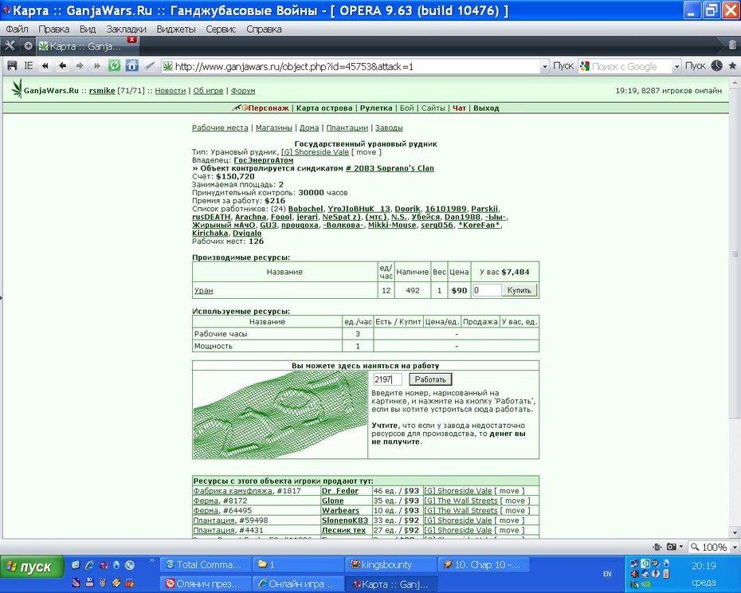Show more quick launch icons chevron
The height and width of the screenshot is (593, 741).
pyautogui.click(x=151, y=561)
